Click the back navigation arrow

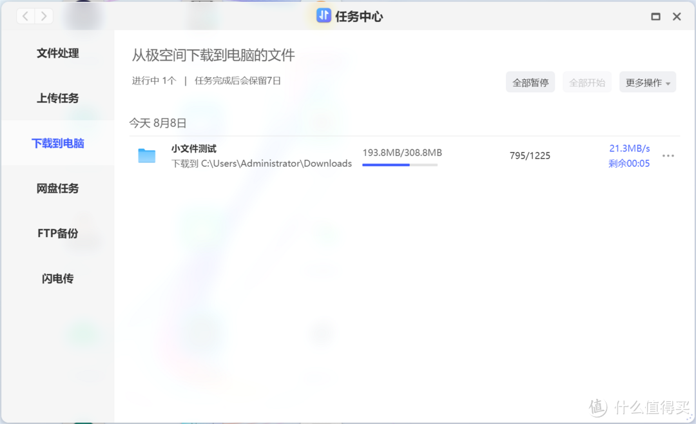click(x=25, y=15)
